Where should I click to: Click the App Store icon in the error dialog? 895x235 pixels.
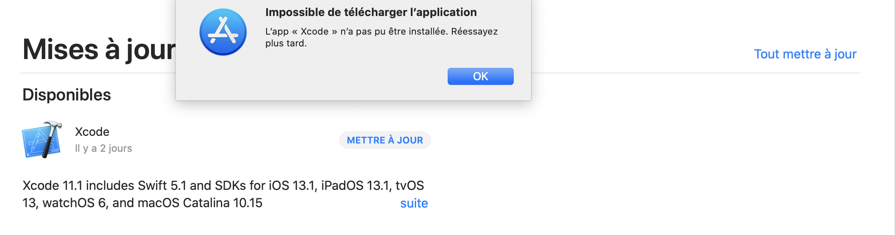(223, 32)
